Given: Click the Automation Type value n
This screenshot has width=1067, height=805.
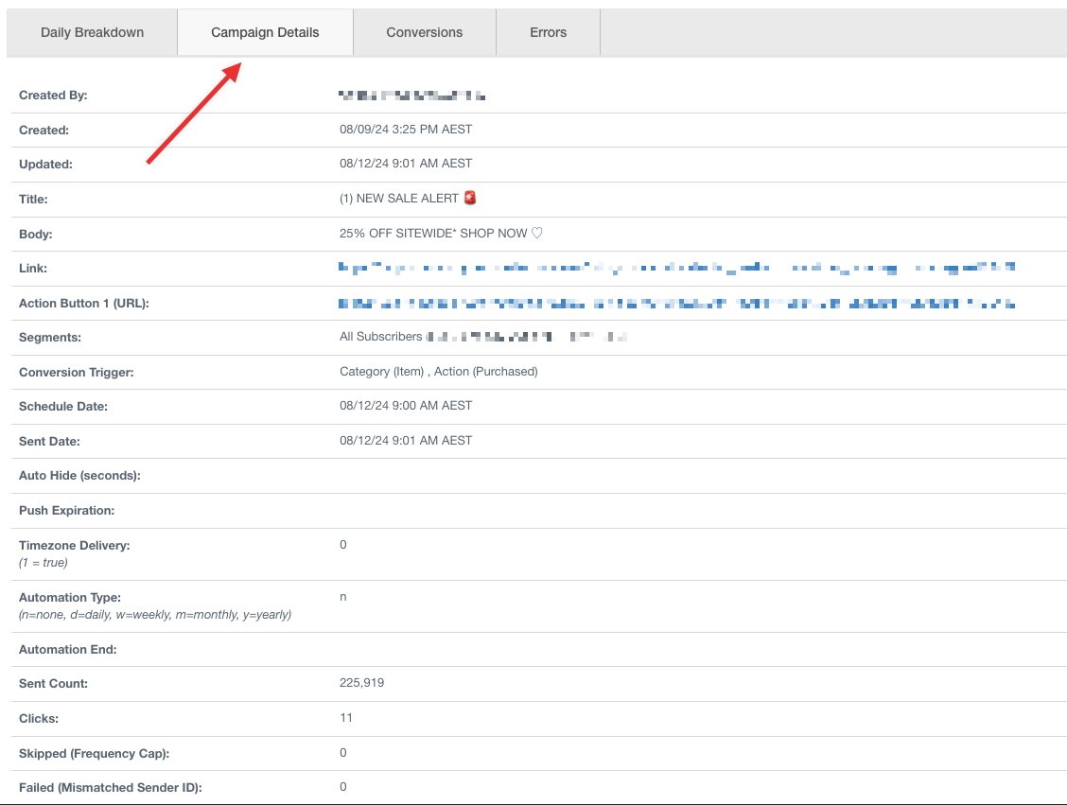Looking at the screenshot, I should (343, 597).
